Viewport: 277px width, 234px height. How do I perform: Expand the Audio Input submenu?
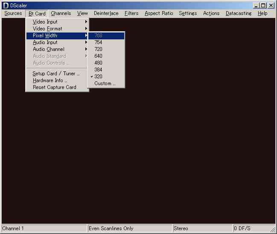pos(57,42)
